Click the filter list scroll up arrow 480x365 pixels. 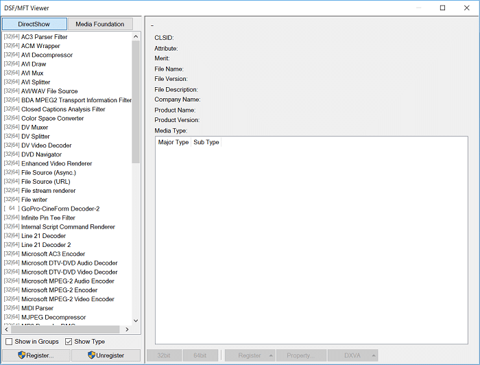[x=136, y=36]
